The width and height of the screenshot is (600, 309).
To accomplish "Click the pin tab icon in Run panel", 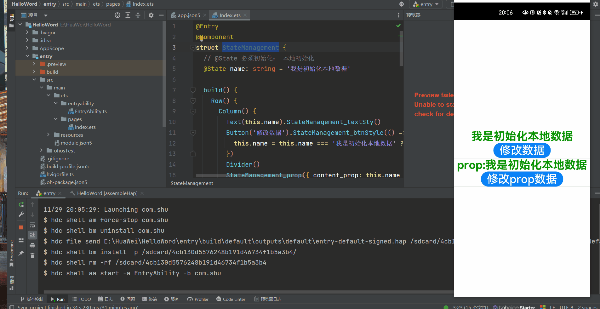I will pos(21,253).
